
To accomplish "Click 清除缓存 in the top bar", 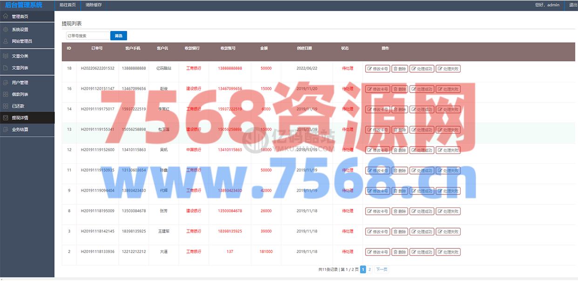I will point(94,5).
